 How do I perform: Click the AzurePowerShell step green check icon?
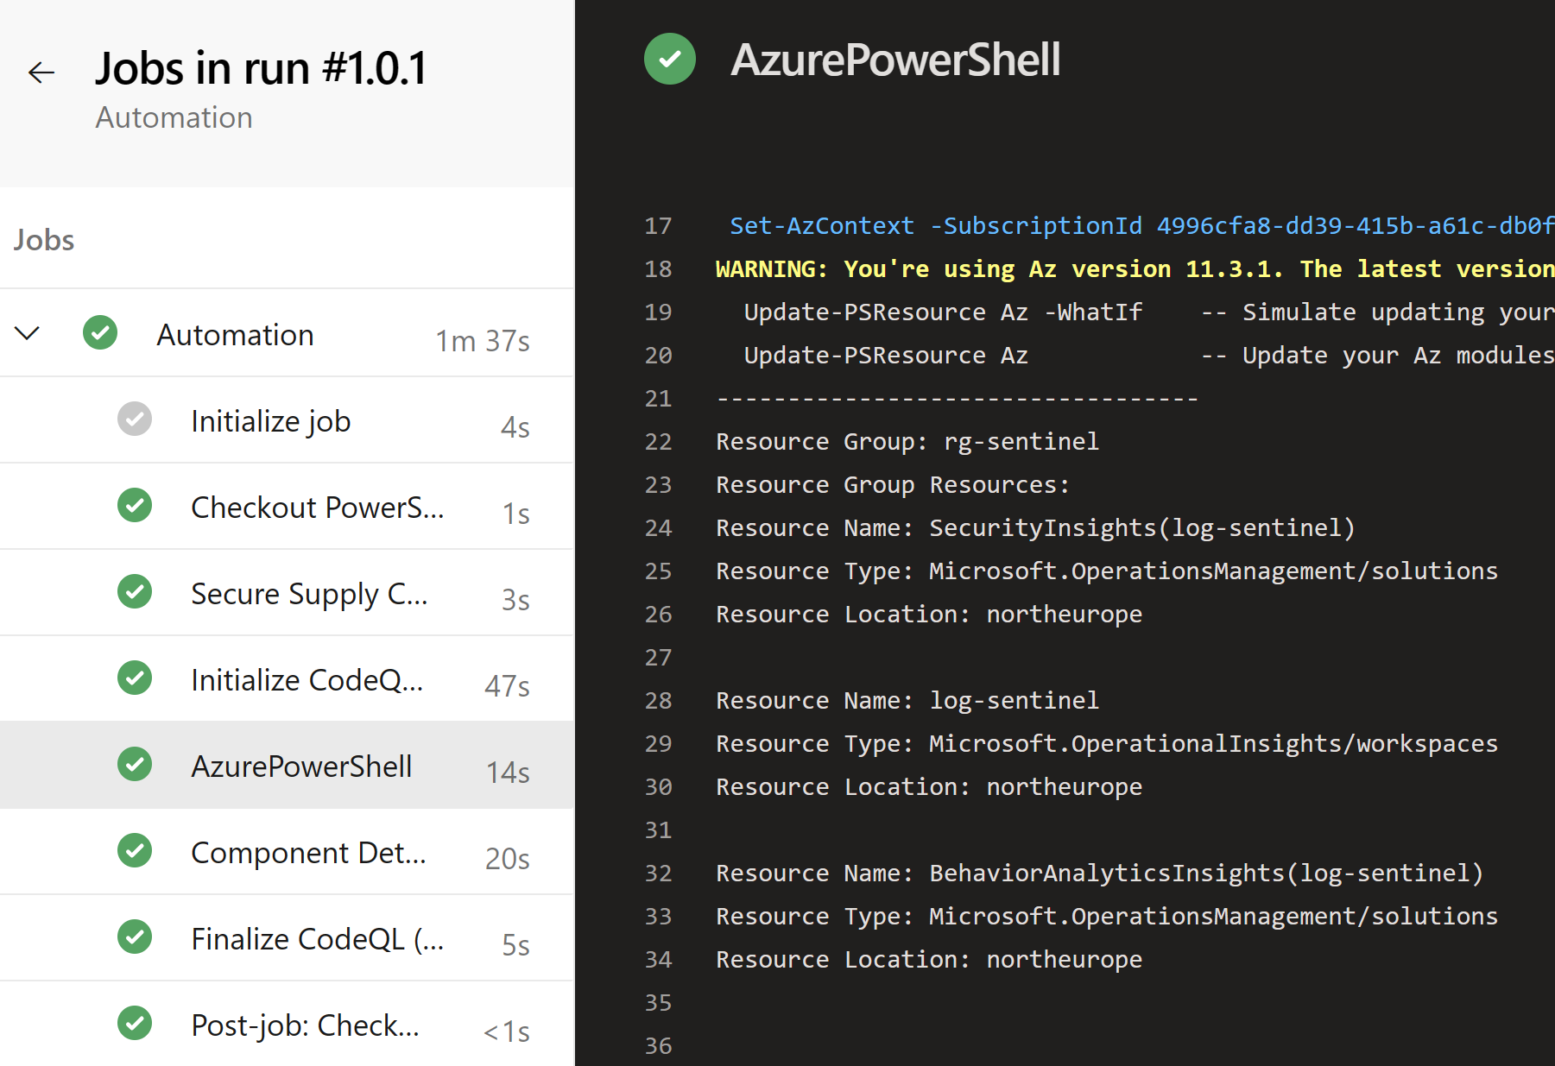click(135, 765)
